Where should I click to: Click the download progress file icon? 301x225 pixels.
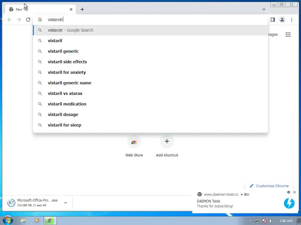tap(11, 203)
